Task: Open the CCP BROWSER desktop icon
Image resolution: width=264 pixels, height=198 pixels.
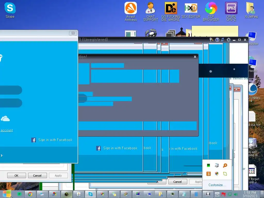Action: point(211,11)
